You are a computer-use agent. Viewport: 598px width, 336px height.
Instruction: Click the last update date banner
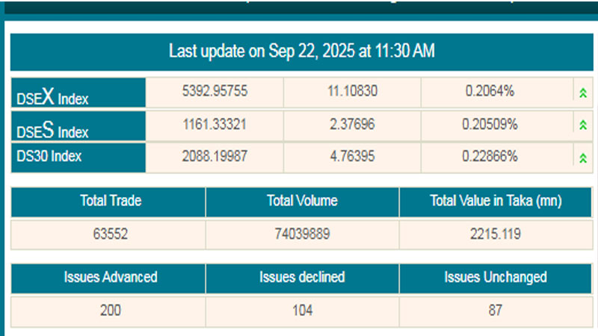point(302,52)
